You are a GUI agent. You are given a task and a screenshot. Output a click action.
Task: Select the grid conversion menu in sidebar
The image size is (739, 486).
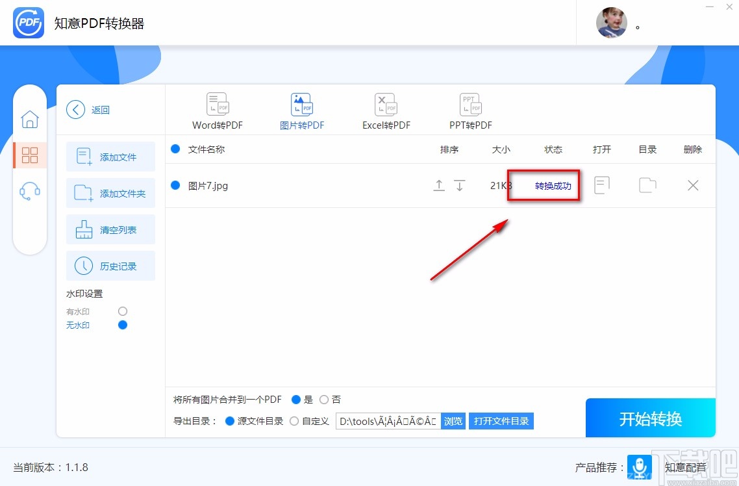coord(30,155)
